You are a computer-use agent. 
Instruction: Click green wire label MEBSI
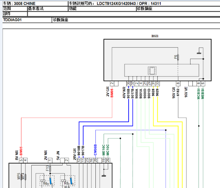point(203,94)
